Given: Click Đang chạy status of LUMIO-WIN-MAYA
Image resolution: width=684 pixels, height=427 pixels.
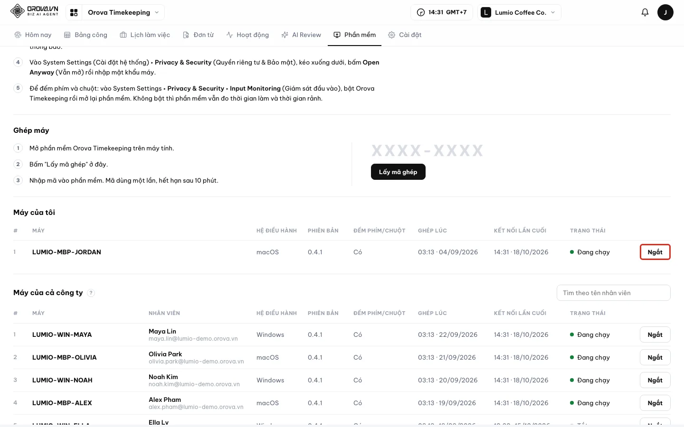Looking at the screenshot, I should [x=589, y=334].
